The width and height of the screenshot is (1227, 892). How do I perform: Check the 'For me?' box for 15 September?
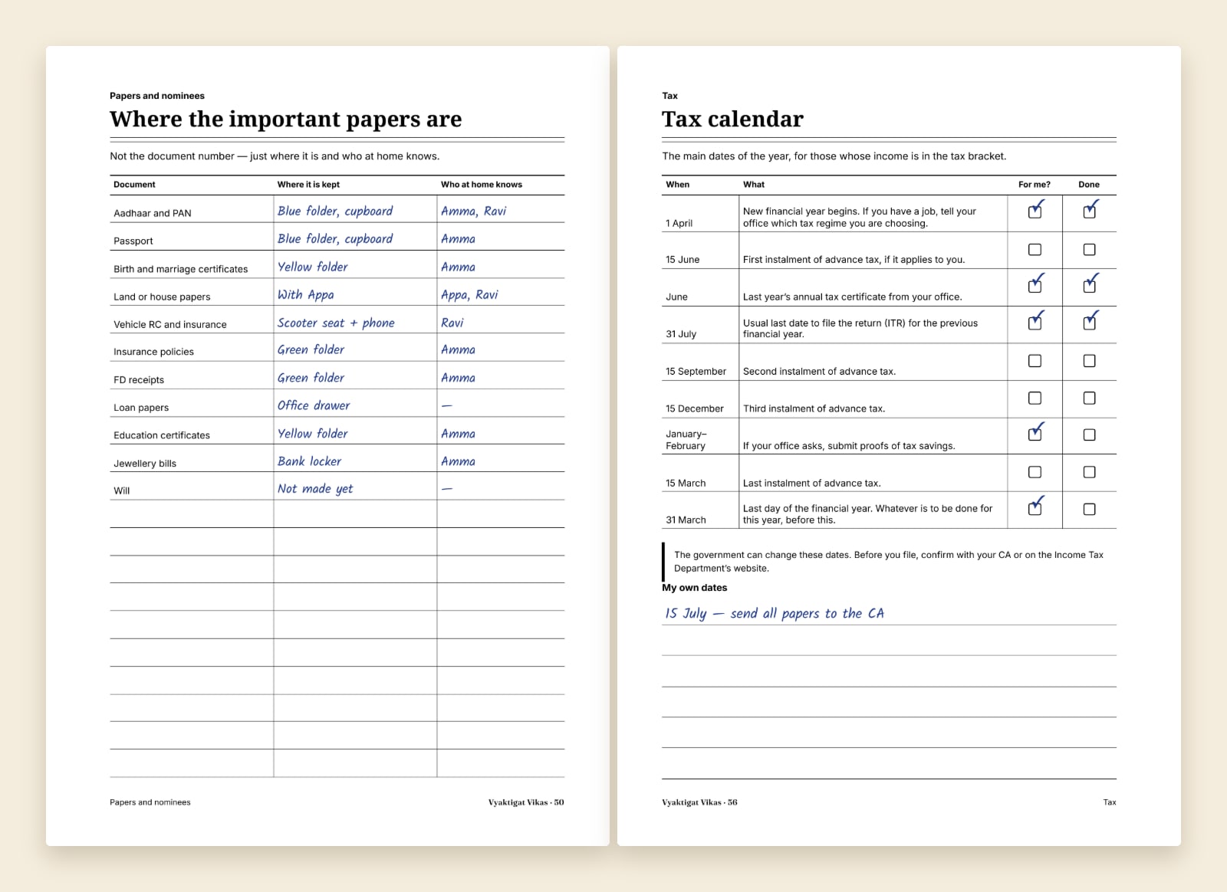coord(1035,361)
